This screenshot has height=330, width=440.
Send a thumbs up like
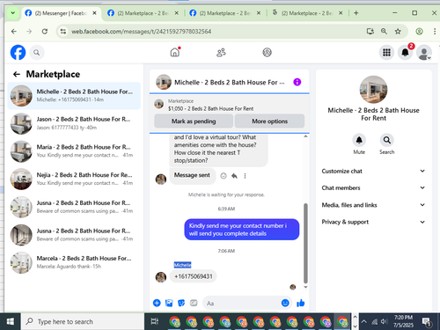point(301,303)
